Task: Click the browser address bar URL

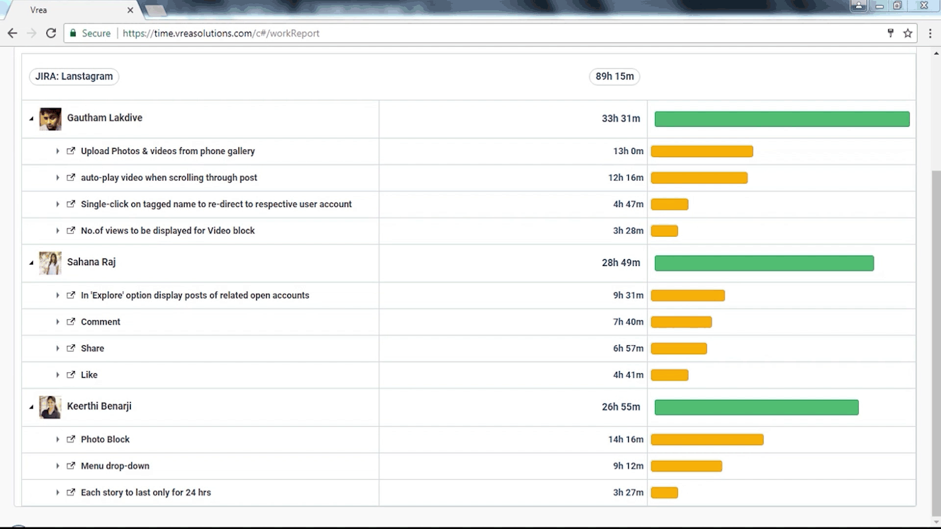Action: [x=221, y=33]
